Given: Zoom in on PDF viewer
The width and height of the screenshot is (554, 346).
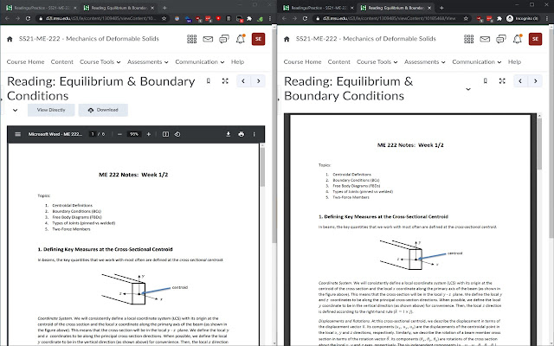Looking at the screenshot, I should [x=149, y=134].
